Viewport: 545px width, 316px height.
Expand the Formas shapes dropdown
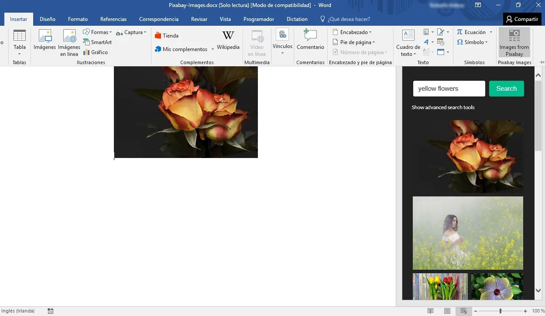coord(97,32)
